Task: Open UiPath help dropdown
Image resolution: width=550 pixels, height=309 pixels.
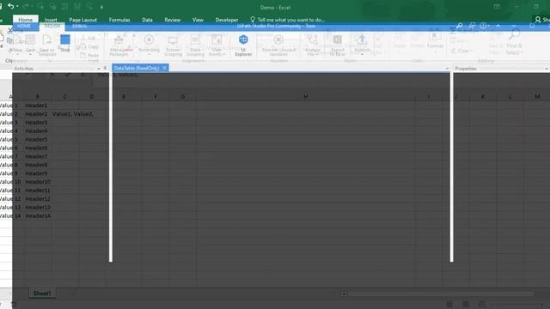Action: click(x=485, y=26)
